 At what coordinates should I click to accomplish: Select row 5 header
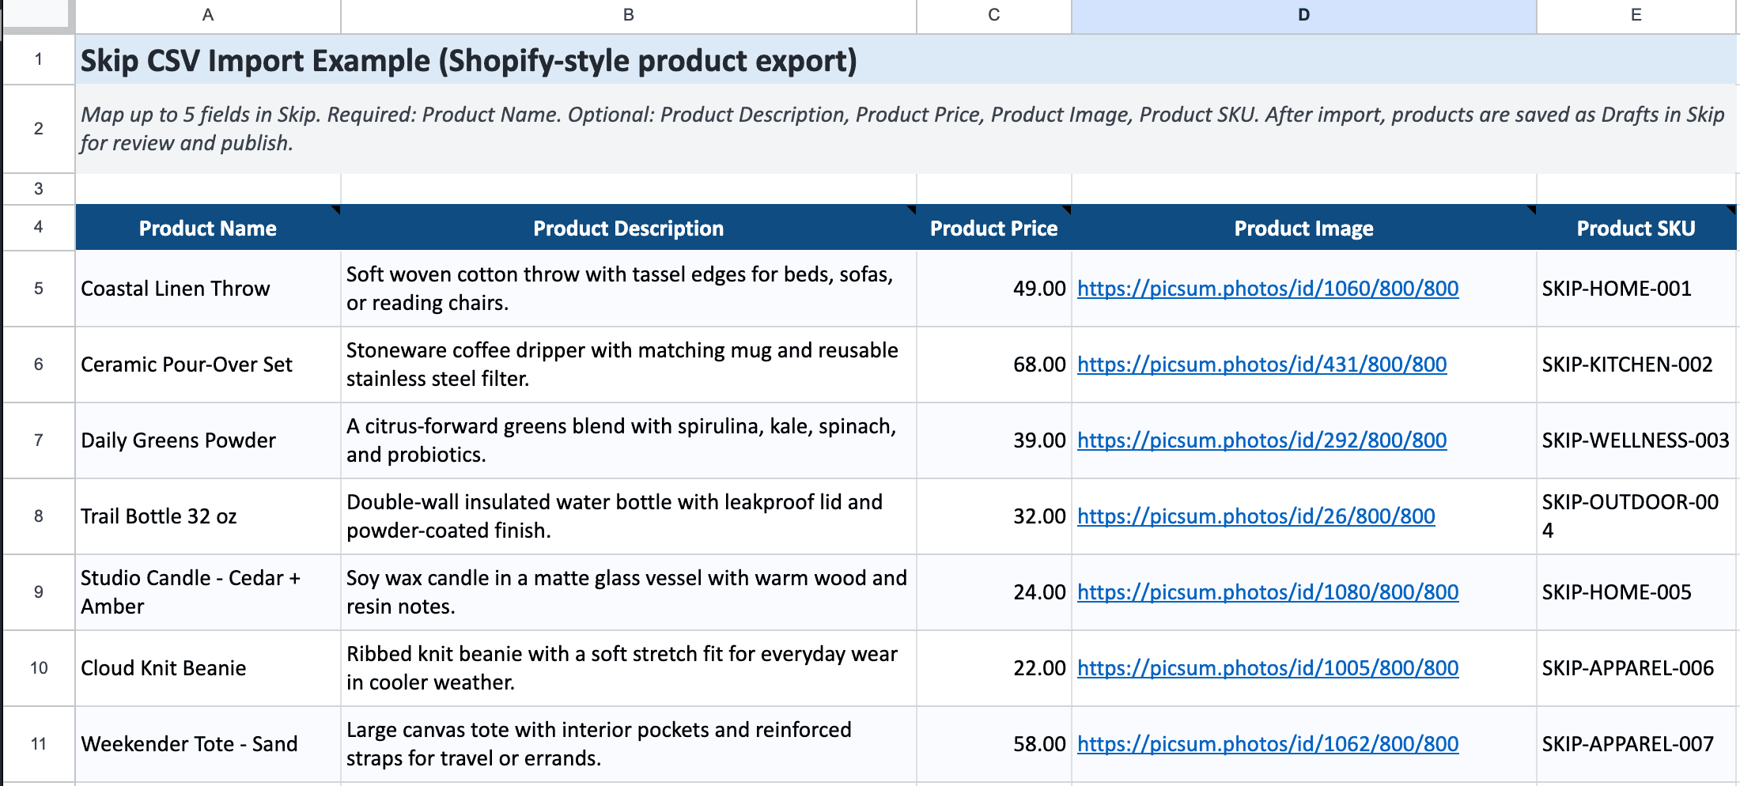coord(36,289)
